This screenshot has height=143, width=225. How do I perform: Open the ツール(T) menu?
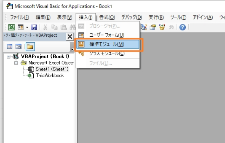pyautogui.click(x=178, y=17)
